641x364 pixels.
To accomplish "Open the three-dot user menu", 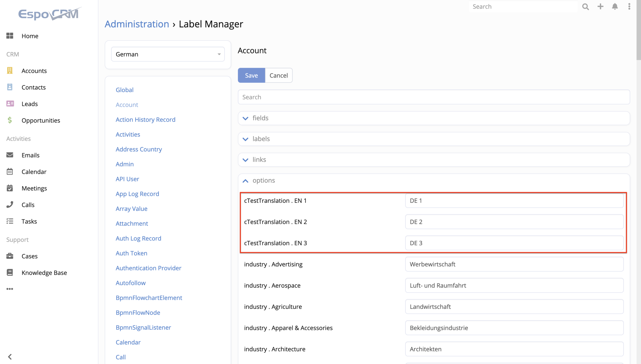I will 629,7.
